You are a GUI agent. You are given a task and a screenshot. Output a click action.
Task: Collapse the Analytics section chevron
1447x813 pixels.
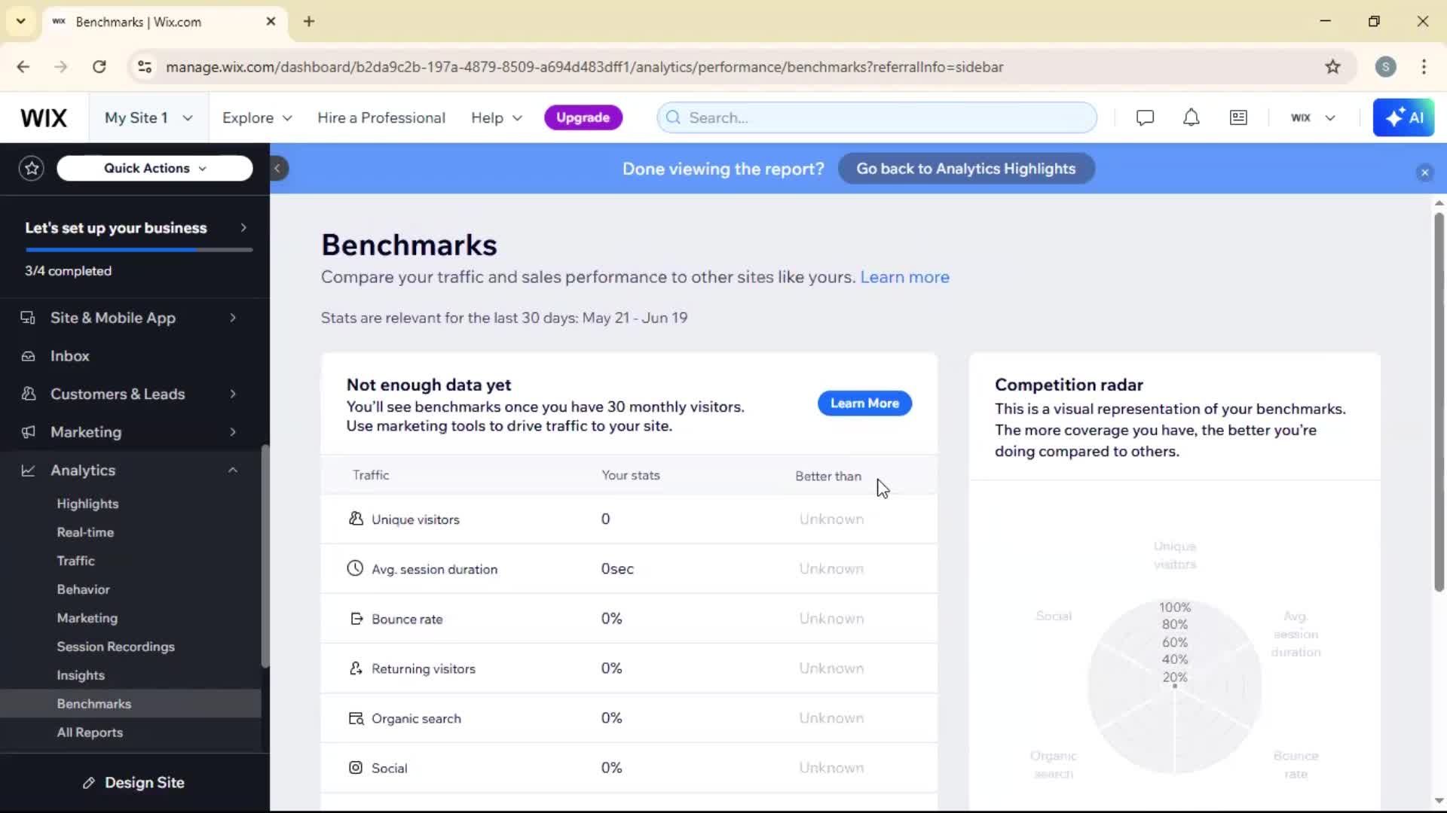233,470
